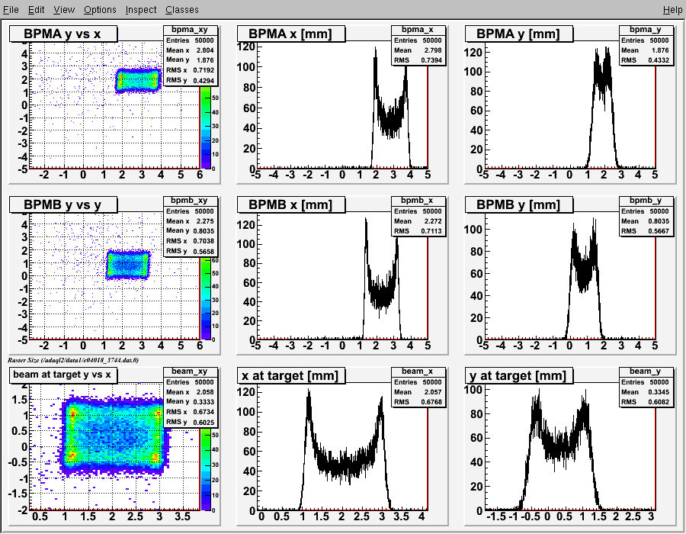Select the bpmb_x statistics box header

click(x=418, y=201)
